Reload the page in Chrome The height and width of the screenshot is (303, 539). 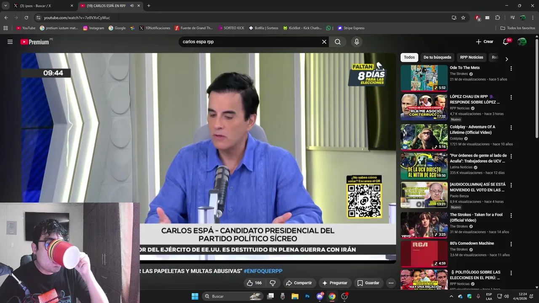click(26, 18)
